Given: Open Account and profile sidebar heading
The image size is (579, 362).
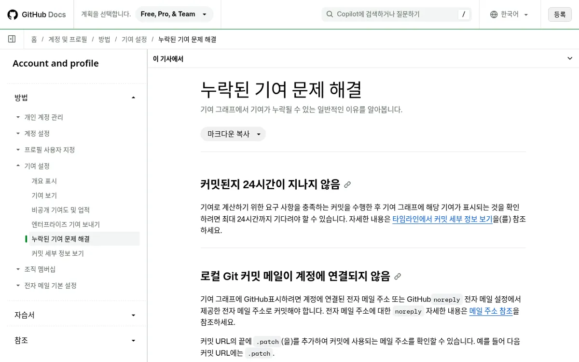Looking at the screenshot, I should pyautogui.click(x=55, y=63).
